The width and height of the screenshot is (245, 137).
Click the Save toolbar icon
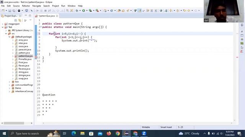tap(10, 11)
